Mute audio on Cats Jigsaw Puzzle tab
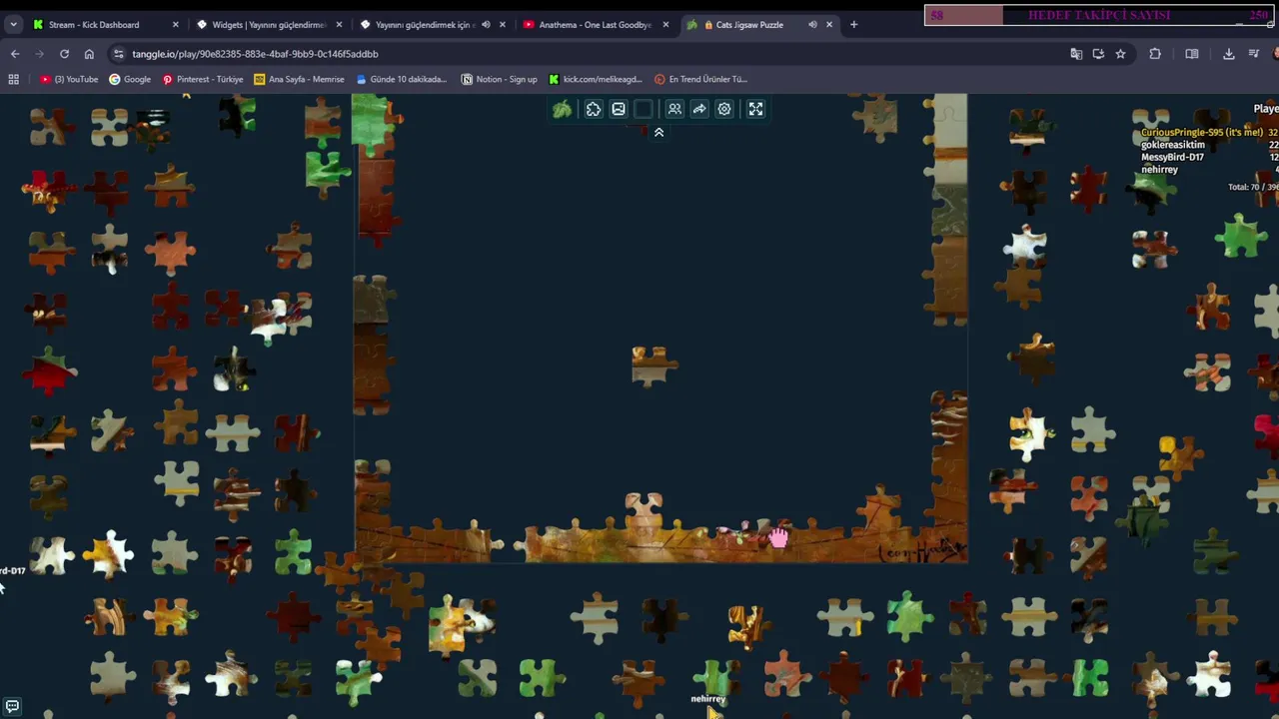1279x719 pixels. (x=812, y=24)
